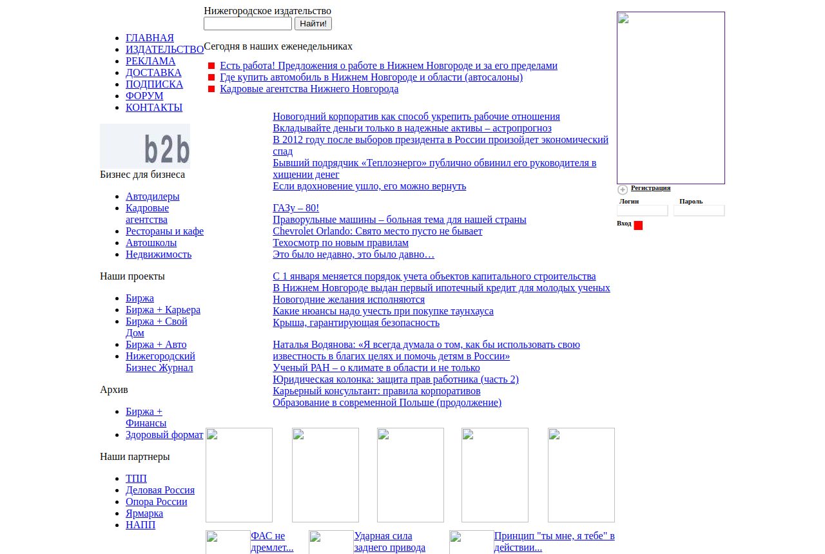Open the ДОСТАВКА menu link
This screenshot has height=554, width=825.
click(153, 73)
